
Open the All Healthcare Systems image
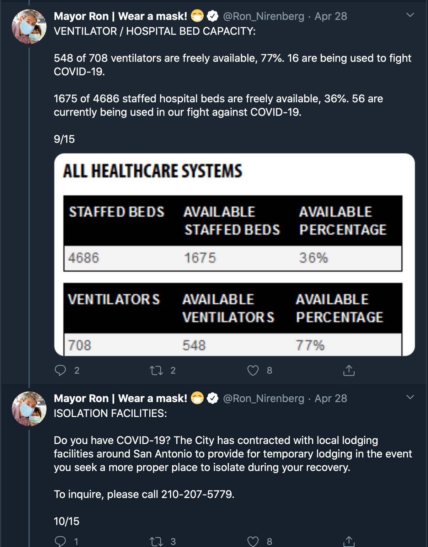(234, 254)
